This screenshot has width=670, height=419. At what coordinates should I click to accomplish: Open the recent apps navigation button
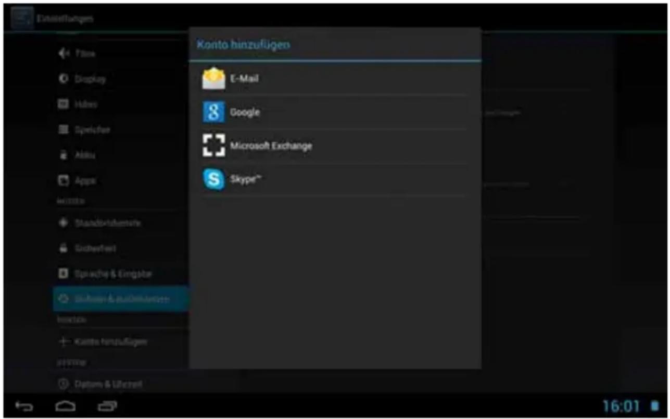[107, 406]
